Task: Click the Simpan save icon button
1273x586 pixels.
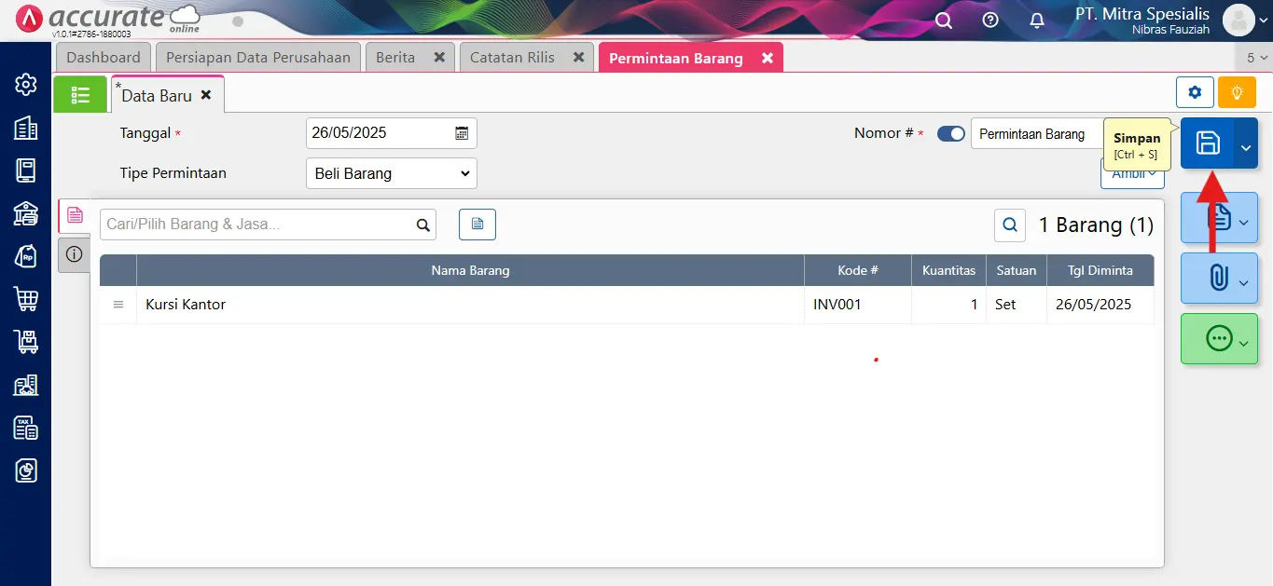Action: coord(1208,143)
